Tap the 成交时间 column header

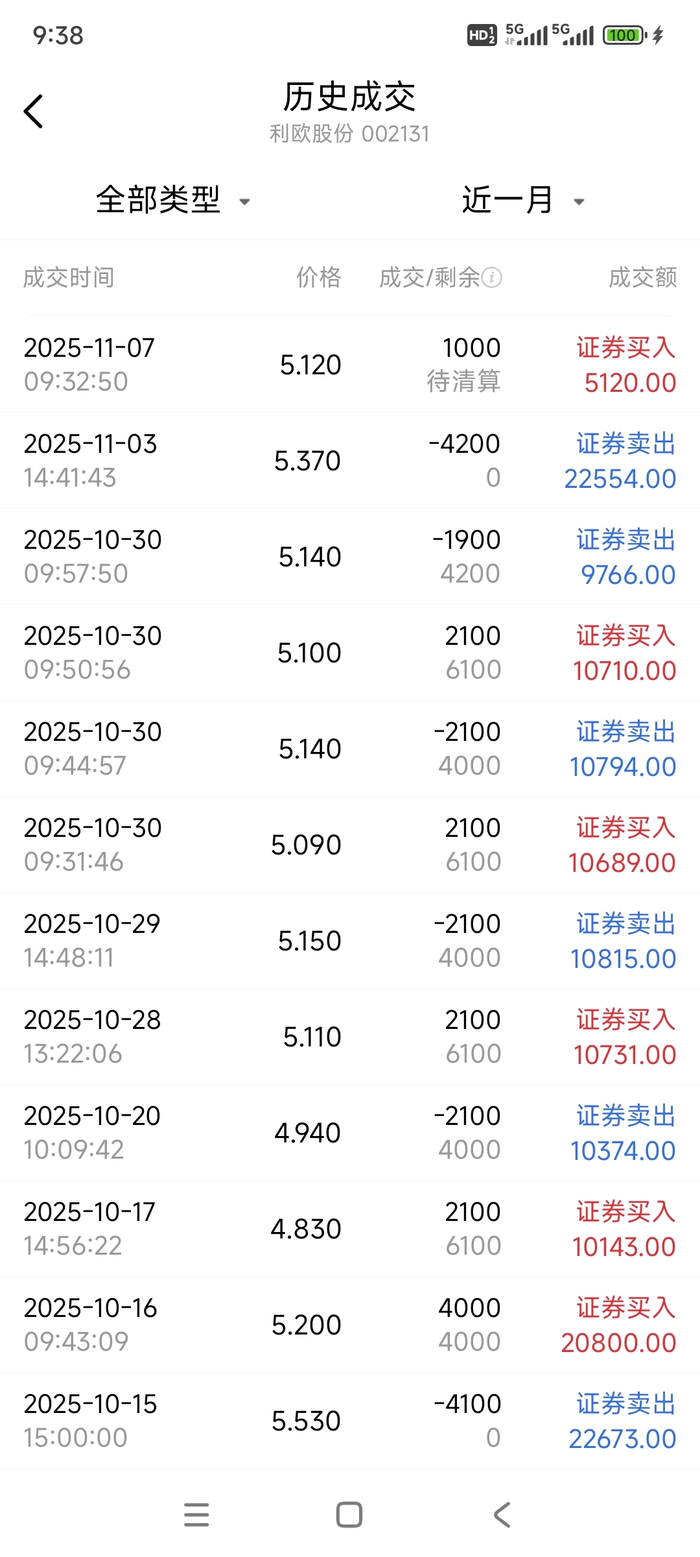pos(69,278)
